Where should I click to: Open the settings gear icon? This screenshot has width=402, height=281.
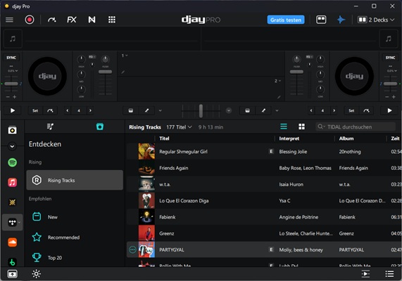point(36,274)
